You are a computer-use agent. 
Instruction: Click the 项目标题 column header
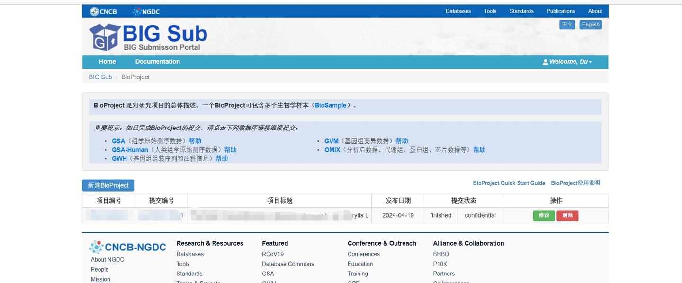point(280,201)
